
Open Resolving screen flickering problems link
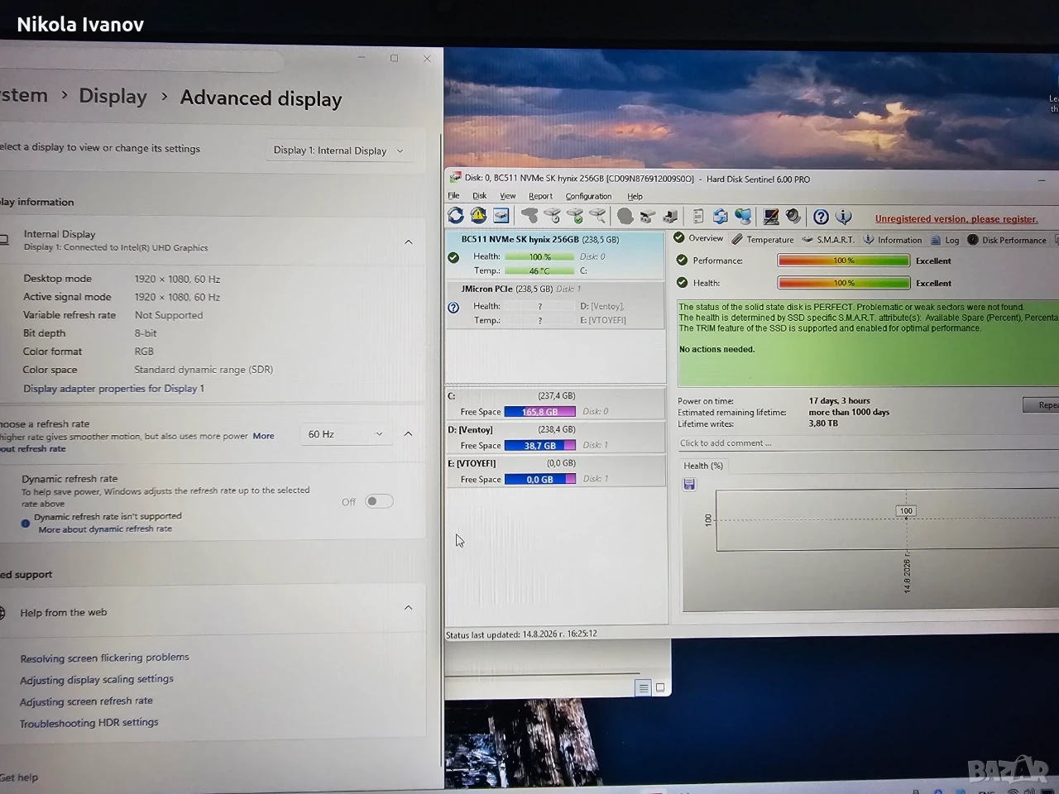(104, 658)
